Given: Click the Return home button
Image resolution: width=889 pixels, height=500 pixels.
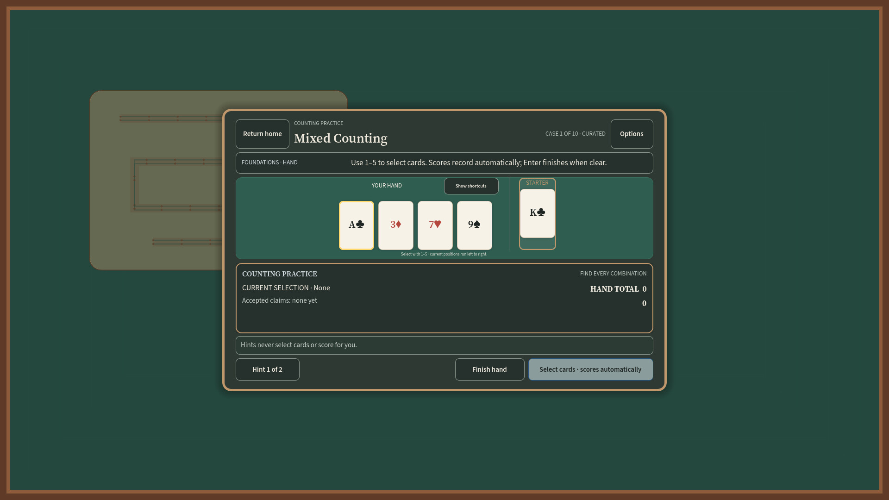Looking at the screenshot, I should coord(262,134).
